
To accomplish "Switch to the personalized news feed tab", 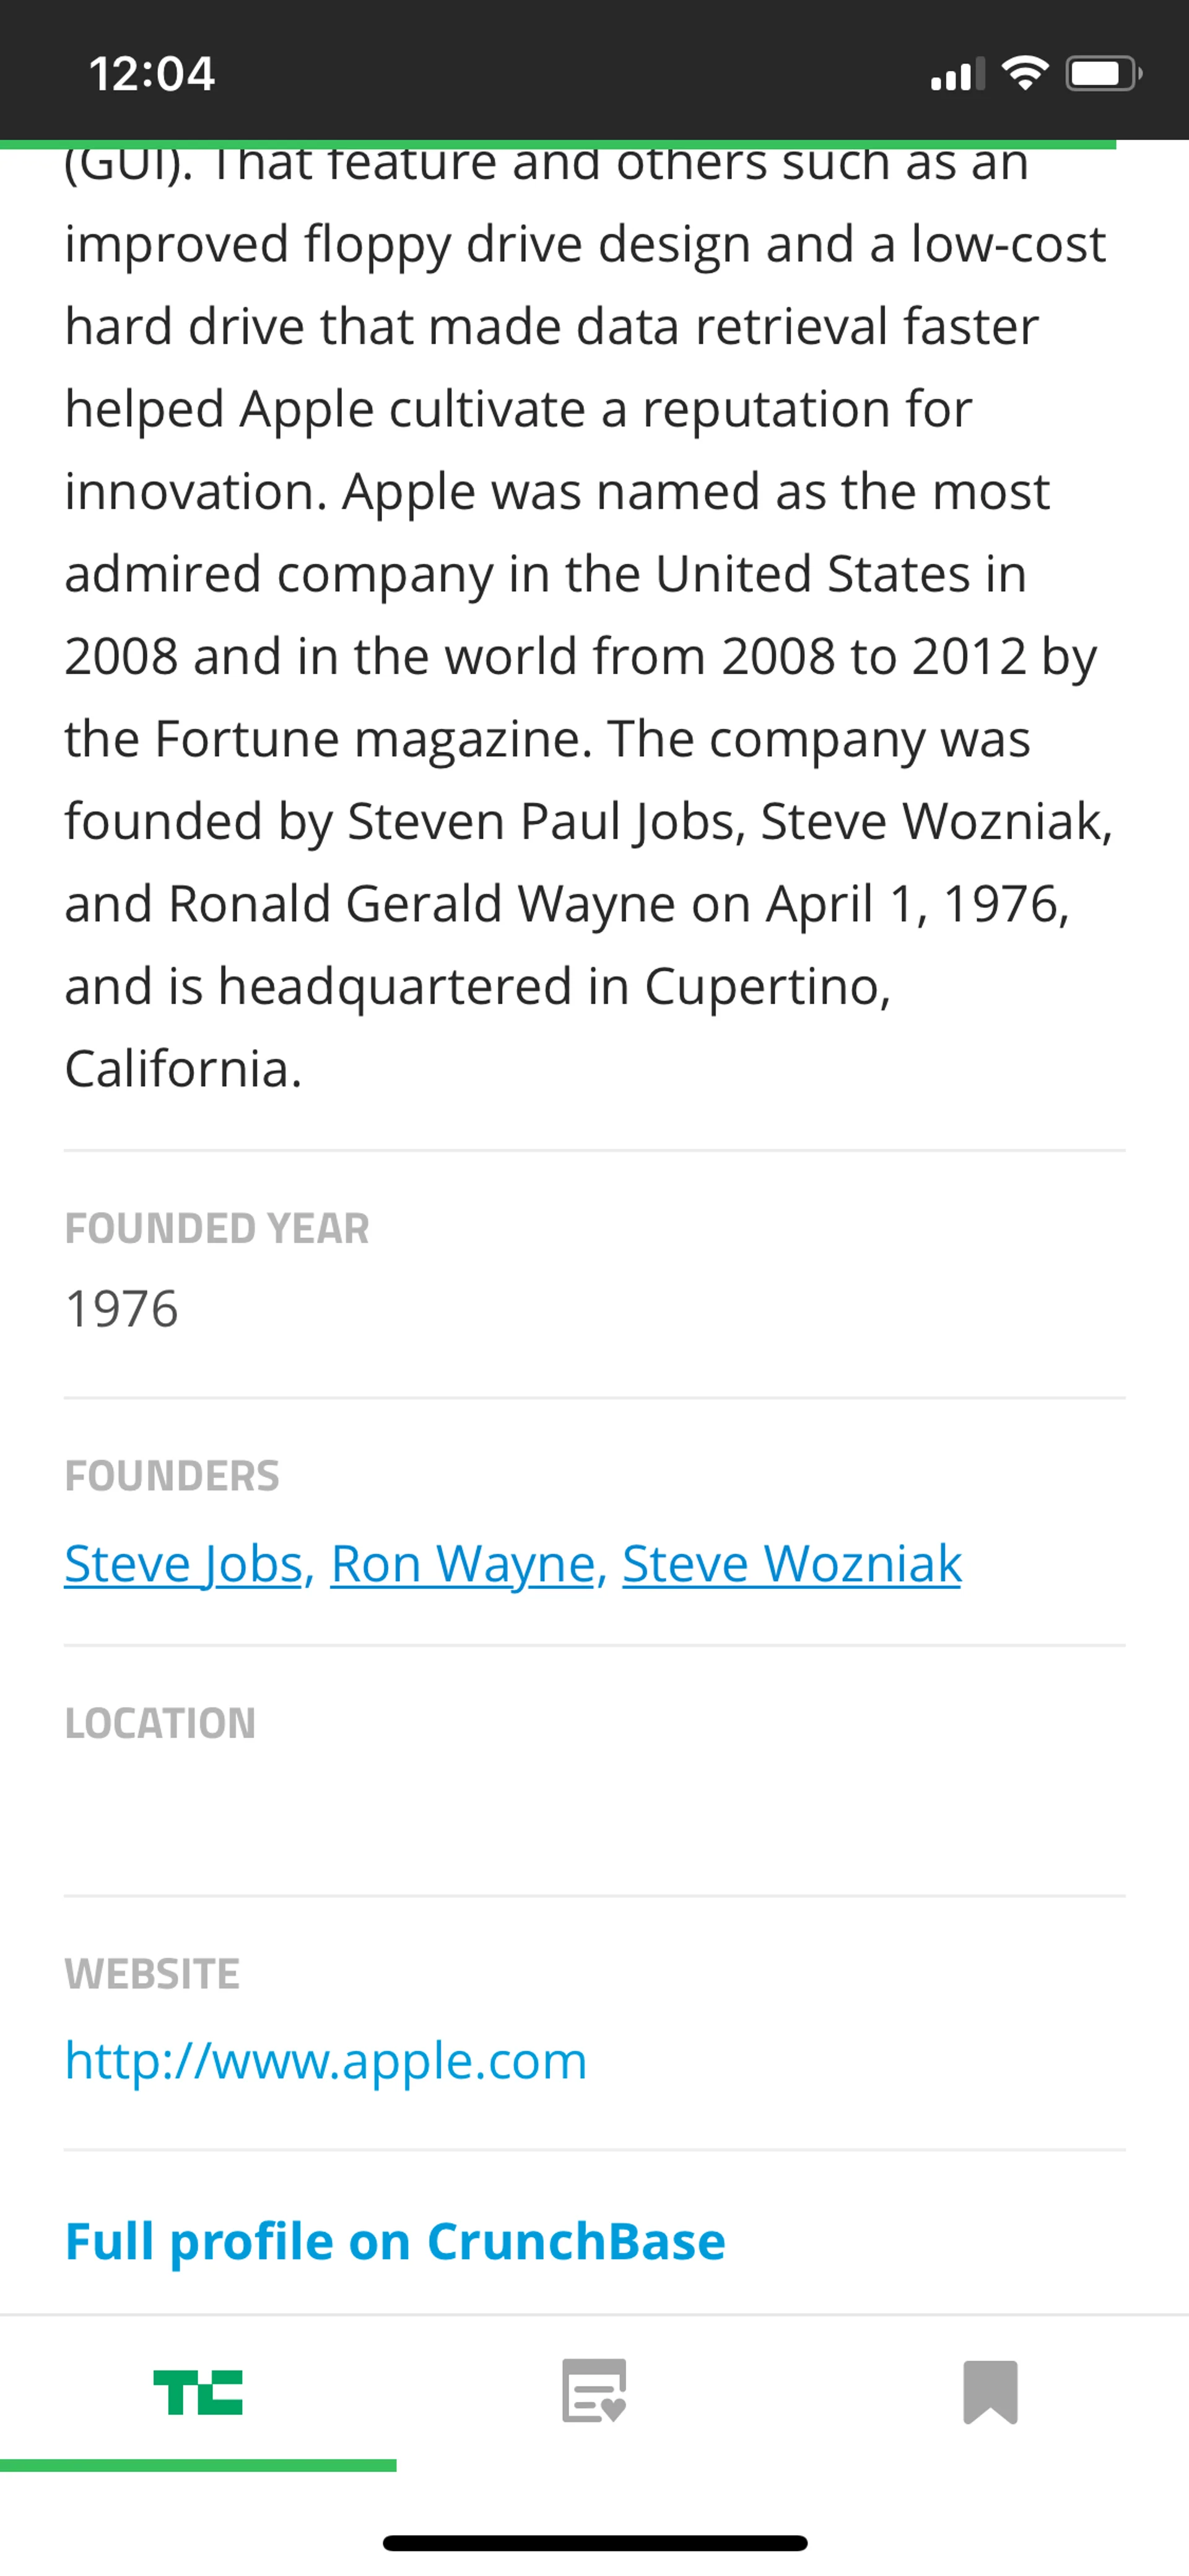I will coord(594,2392).
